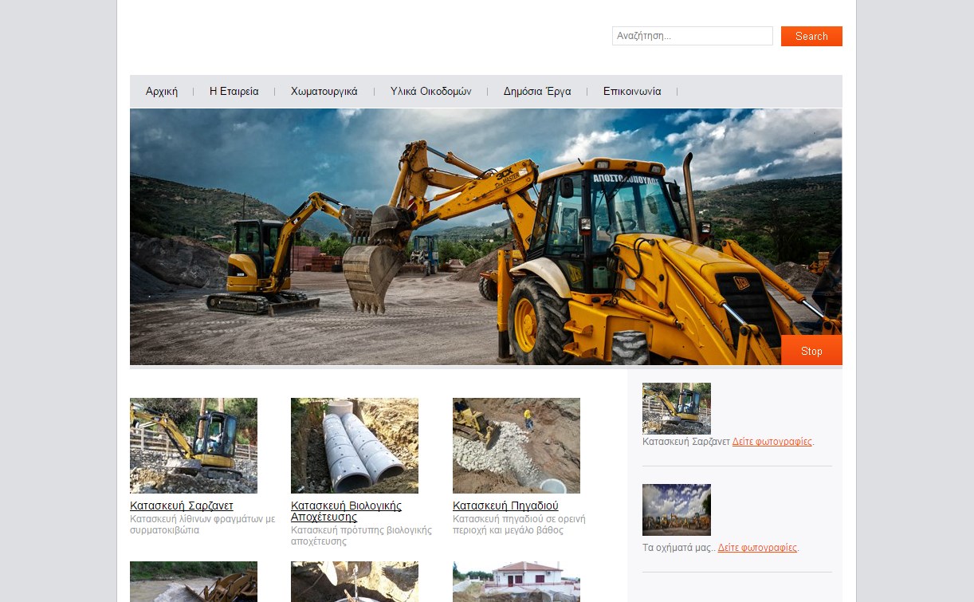Click Δείτε φωτογραφίες link beside Τα οχήματά μας
This screenshot has width=974, height=602.
[757, 548]
